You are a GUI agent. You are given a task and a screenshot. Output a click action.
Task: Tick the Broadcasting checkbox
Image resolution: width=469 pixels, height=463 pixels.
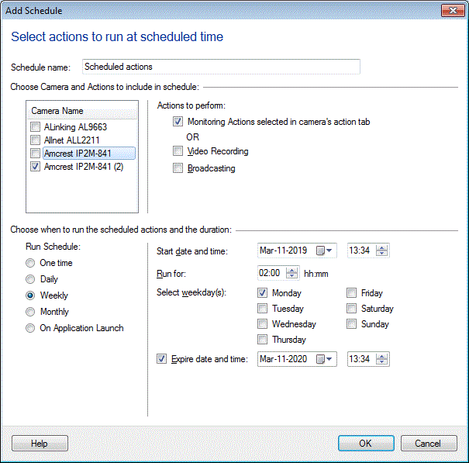(178, 168)
